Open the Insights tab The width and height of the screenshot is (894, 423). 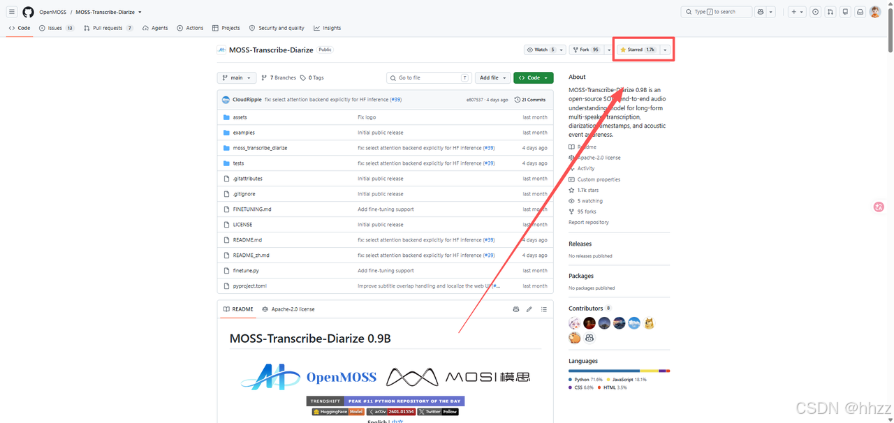tap(328, 28)
